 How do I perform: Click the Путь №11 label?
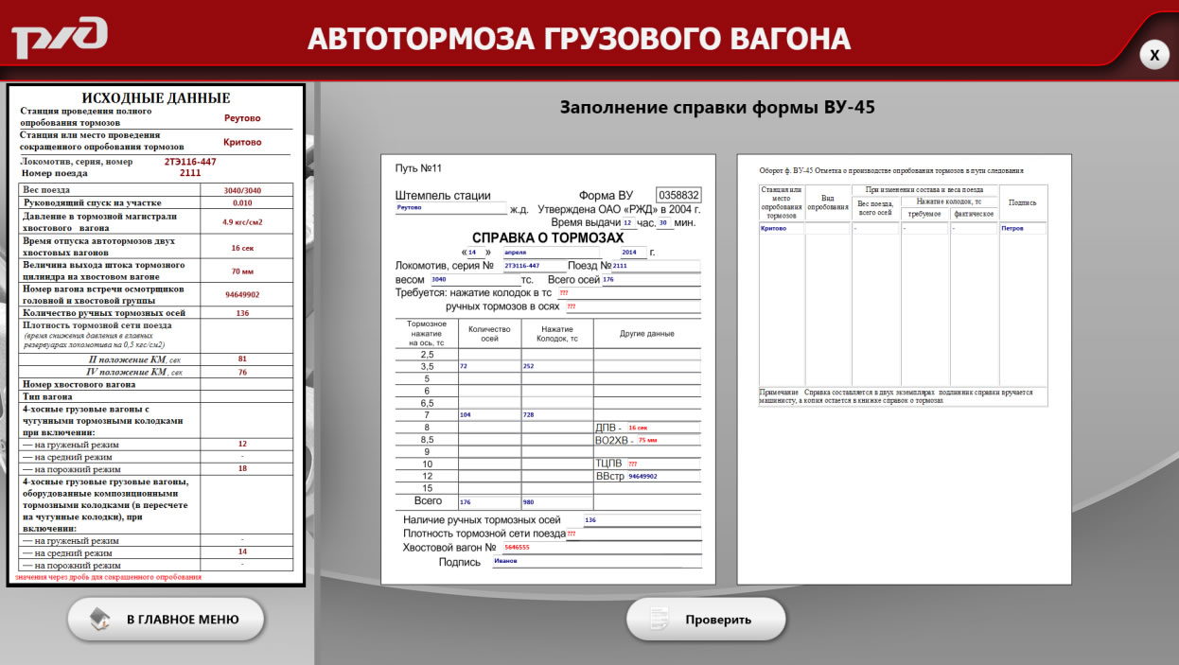pos(418,168)
